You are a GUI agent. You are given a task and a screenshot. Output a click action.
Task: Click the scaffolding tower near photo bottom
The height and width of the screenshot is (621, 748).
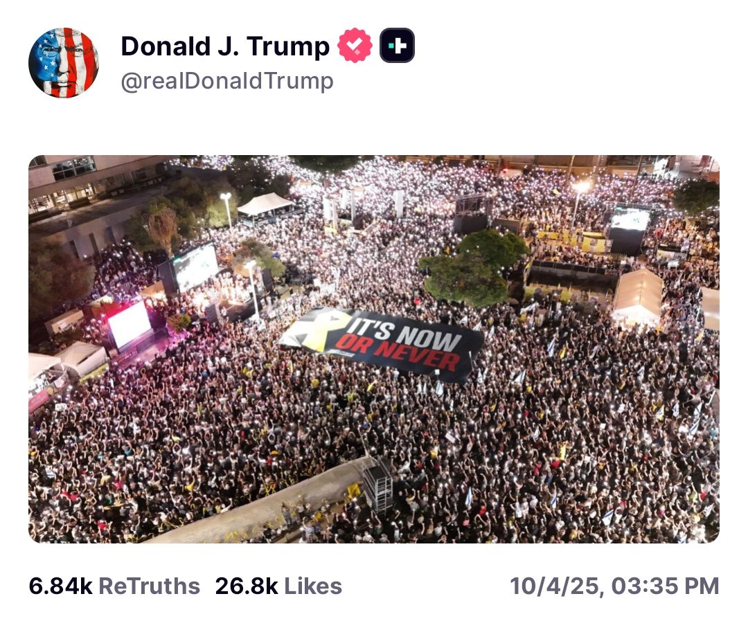[x=379, y=487]
